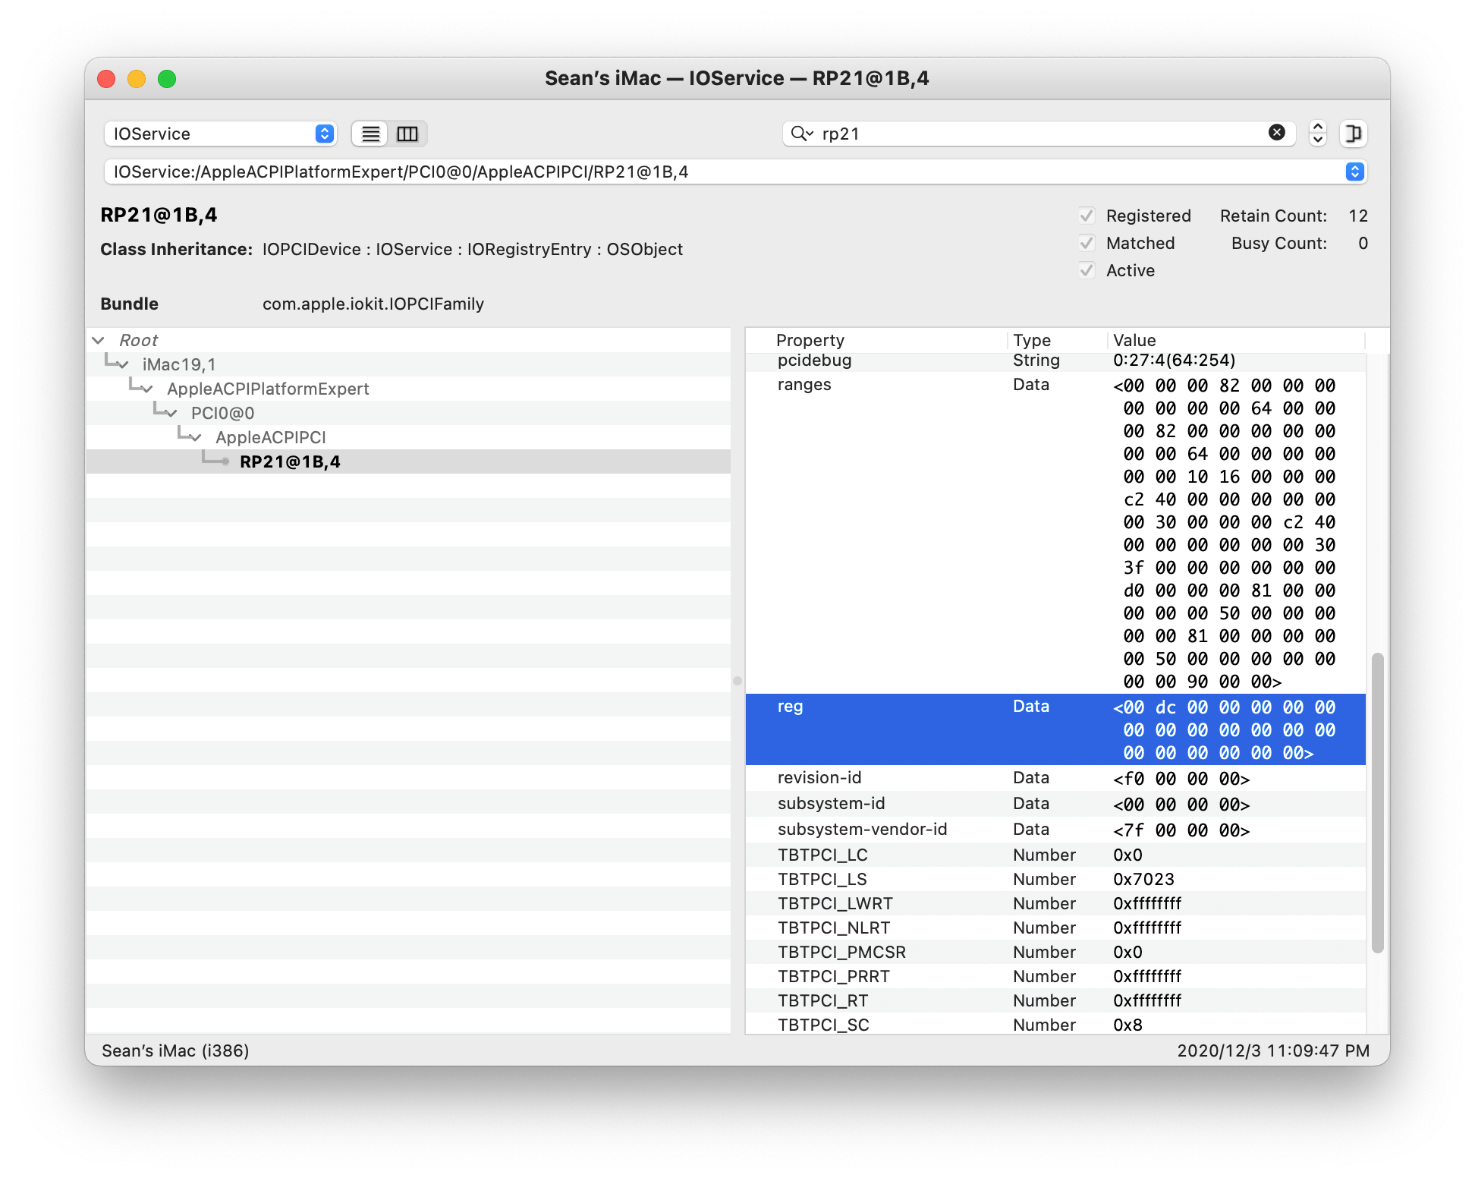Click inside the rp21 search field

pyautogui.click(x=1039, y=134)
